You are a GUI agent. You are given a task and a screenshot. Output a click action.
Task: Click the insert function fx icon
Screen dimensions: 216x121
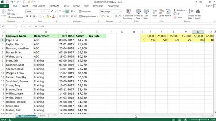point(36,26)
